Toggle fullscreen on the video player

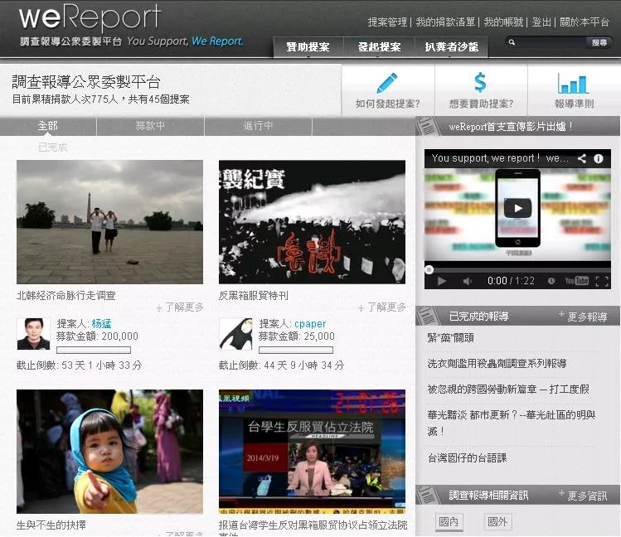click(x=602, y=281)
